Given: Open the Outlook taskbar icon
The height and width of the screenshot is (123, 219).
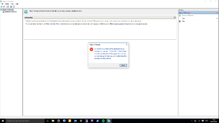Looking at the screenshot, I should 76,121.
